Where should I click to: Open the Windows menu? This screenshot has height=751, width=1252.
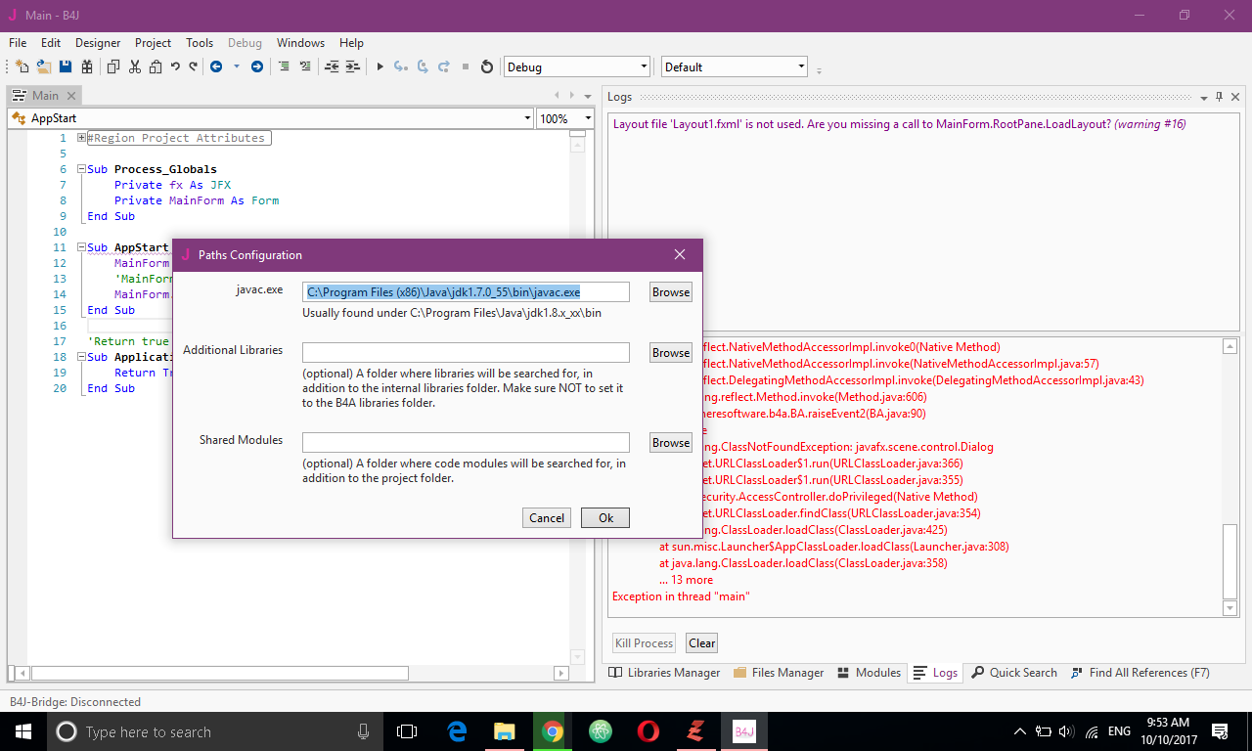tap(300, 43)
